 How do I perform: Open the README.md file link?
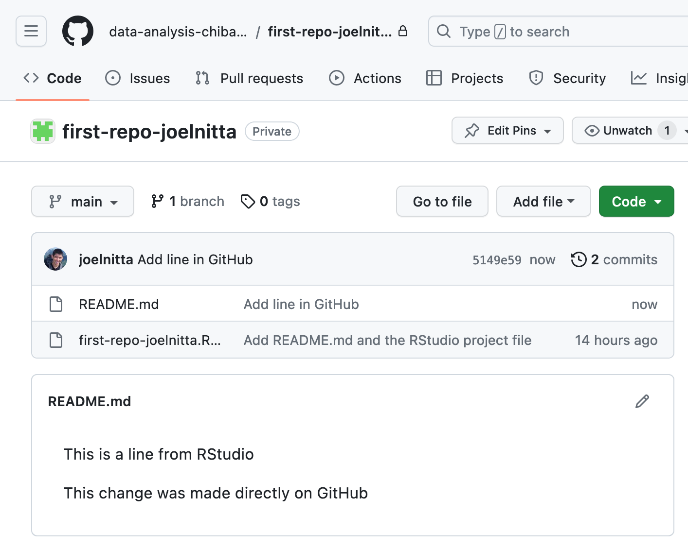click(119, 304)
